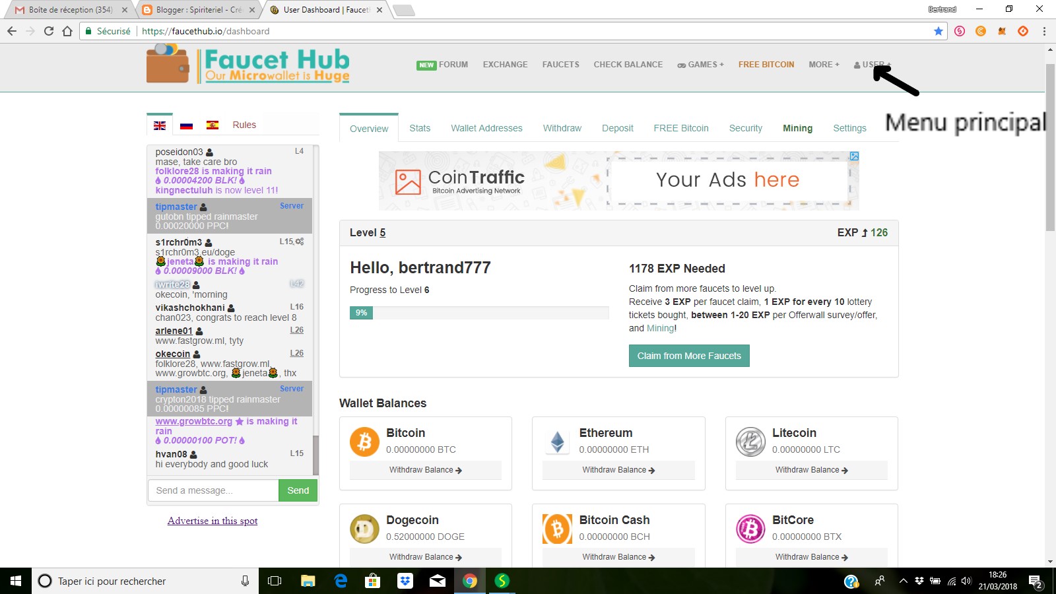This screenshot has height=594, width=1056.
Task: Send the chat message
Action: (298, 490)
